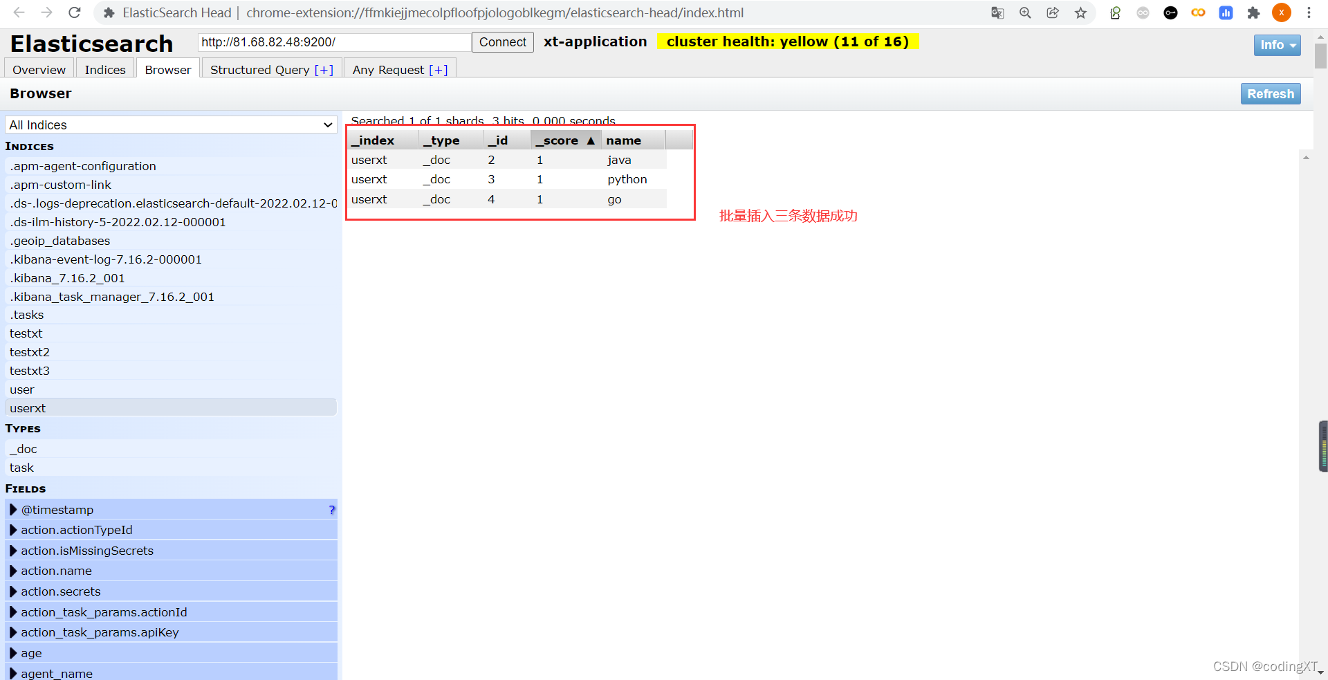The height and width of the screenshot is (680, 1328).
Task: Select the .apm-agent-configuration index
Action: pos(171,166)
